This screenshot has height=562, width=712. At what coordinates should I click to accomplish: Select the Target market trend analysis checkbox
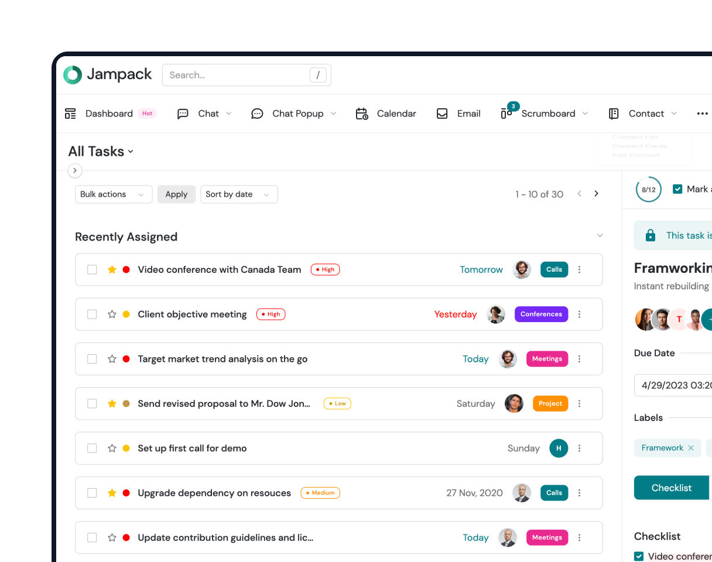92,359
